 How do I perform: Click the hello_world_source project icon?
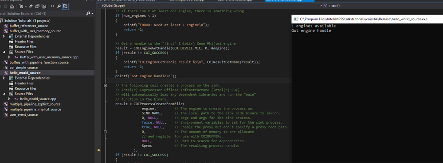coord(6,73)
